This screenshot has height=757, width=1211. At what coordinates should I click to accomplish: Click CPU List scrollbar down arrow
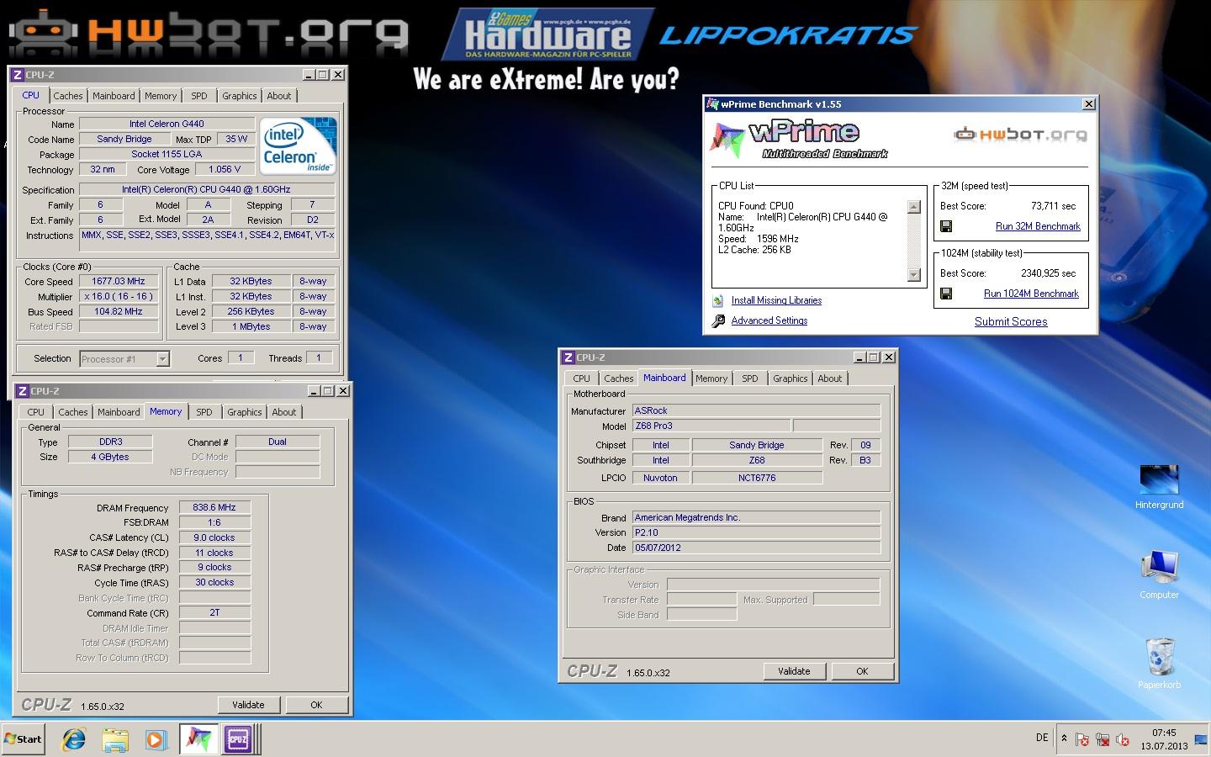point(914,275)
